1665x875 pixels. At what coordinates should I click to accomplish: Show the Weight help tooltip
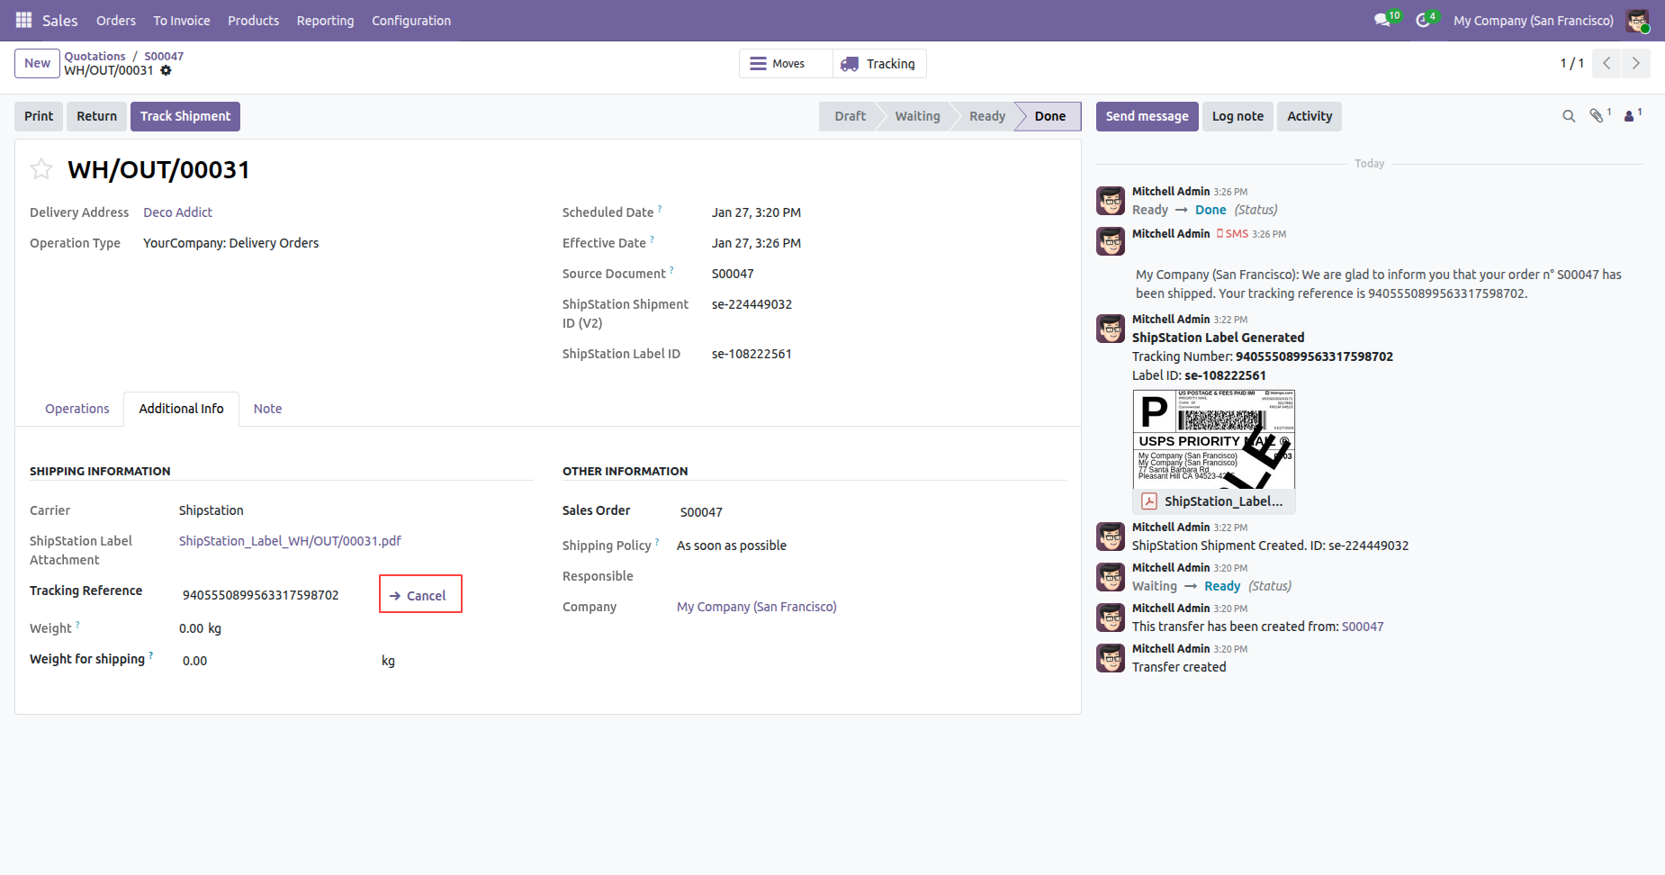click(77, 625)
